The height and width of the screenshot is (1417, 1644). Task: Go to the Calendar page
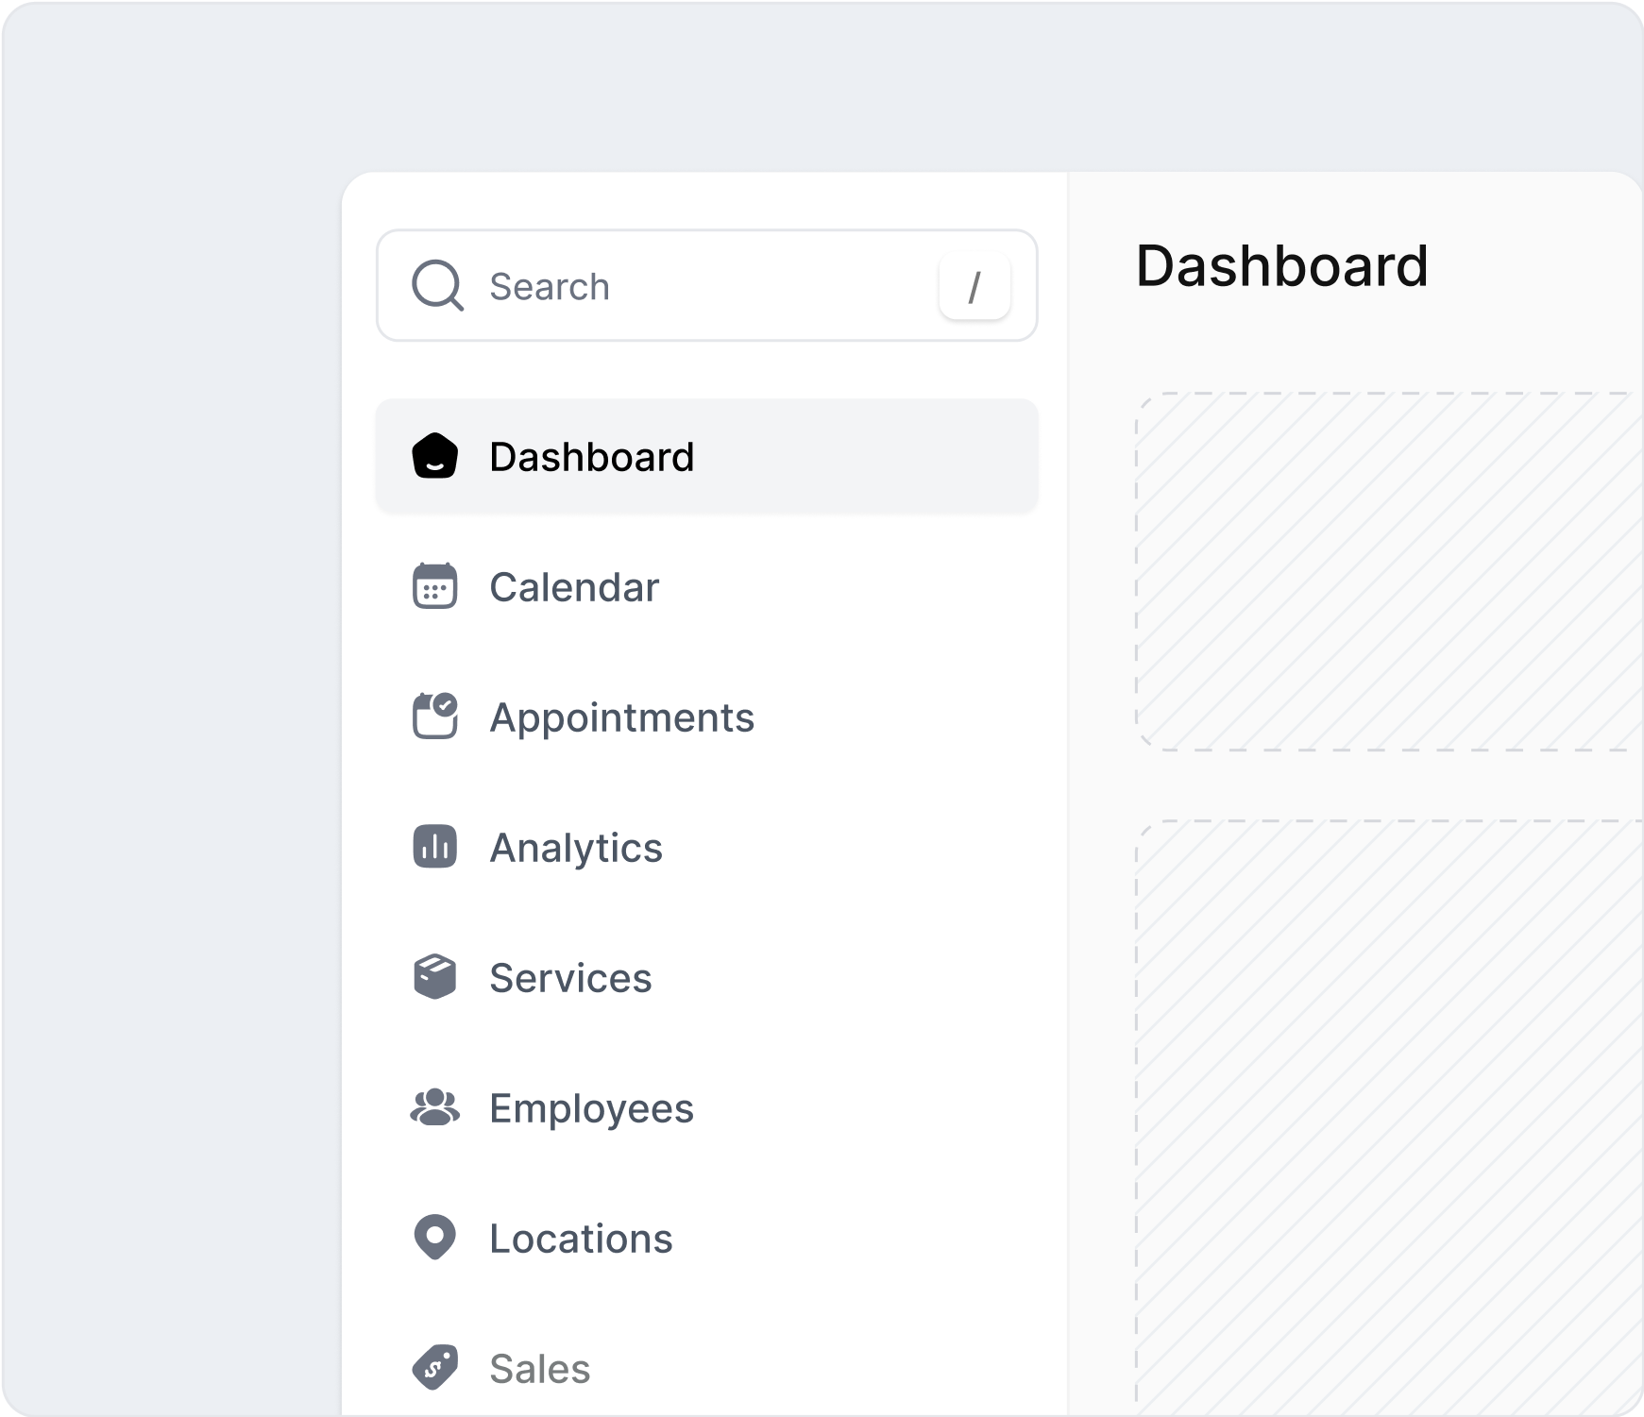coord(574,588)
